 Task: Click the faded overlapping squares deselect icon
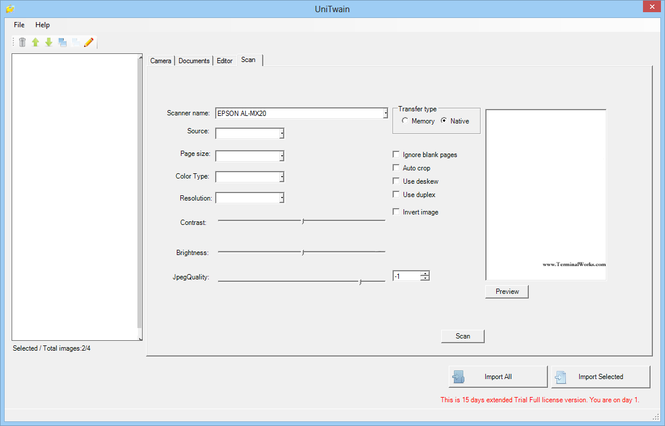click(75, 42)
